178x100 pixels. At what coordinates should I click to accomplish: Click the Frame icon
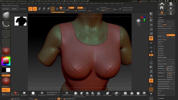point(151,63)
